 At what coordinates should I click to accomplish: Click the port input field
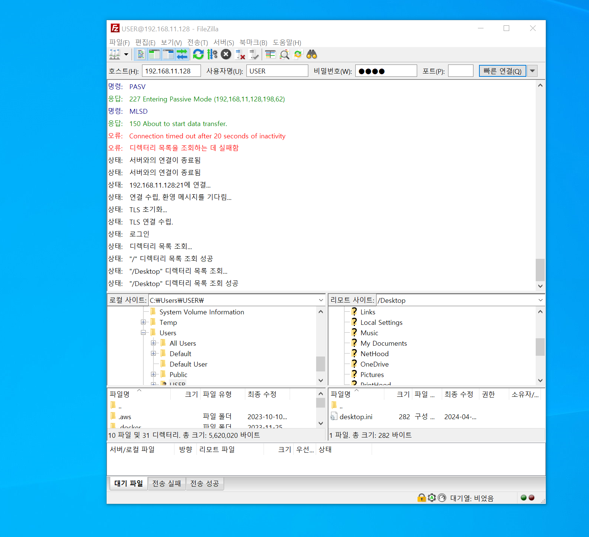pos(460,71)
